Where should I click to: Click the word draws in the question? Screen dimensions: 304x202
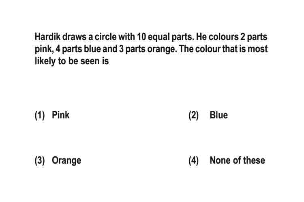click(74, 37)
